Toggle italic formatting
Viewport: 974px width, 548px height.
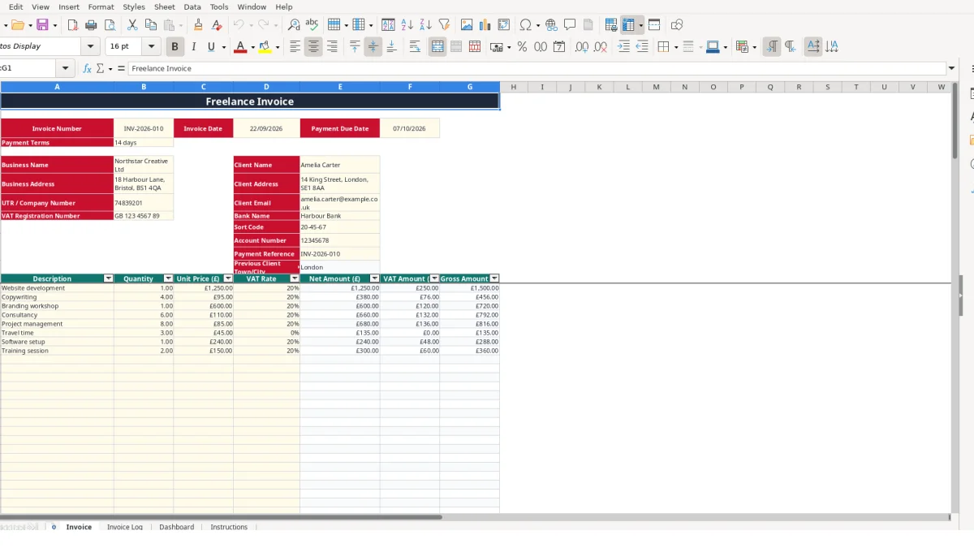tap(193, 47)
